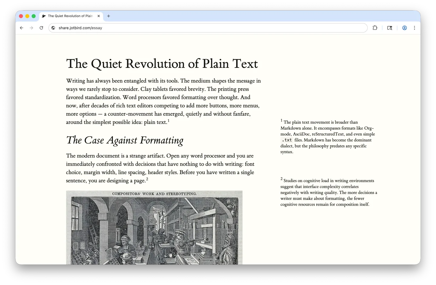Close the essay tab with its X
This screenshot has height=285, width=436.
[98, 16]
